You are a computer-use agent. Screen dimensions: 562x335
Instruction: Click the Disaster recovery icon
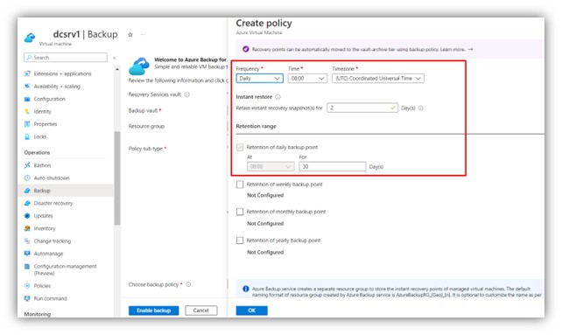(x=27, y=203)
